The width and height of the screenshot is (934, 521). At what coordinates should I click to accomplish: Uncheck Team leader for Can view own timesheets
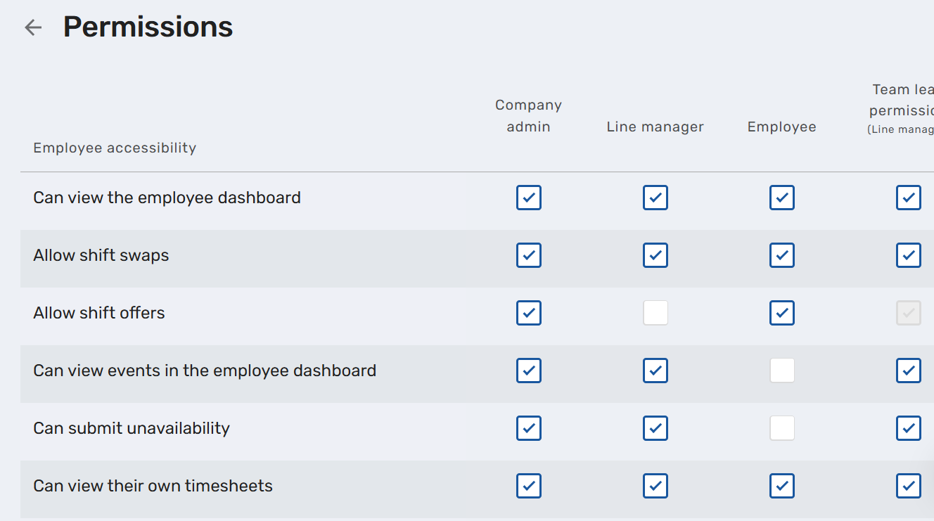coord(908,486)
